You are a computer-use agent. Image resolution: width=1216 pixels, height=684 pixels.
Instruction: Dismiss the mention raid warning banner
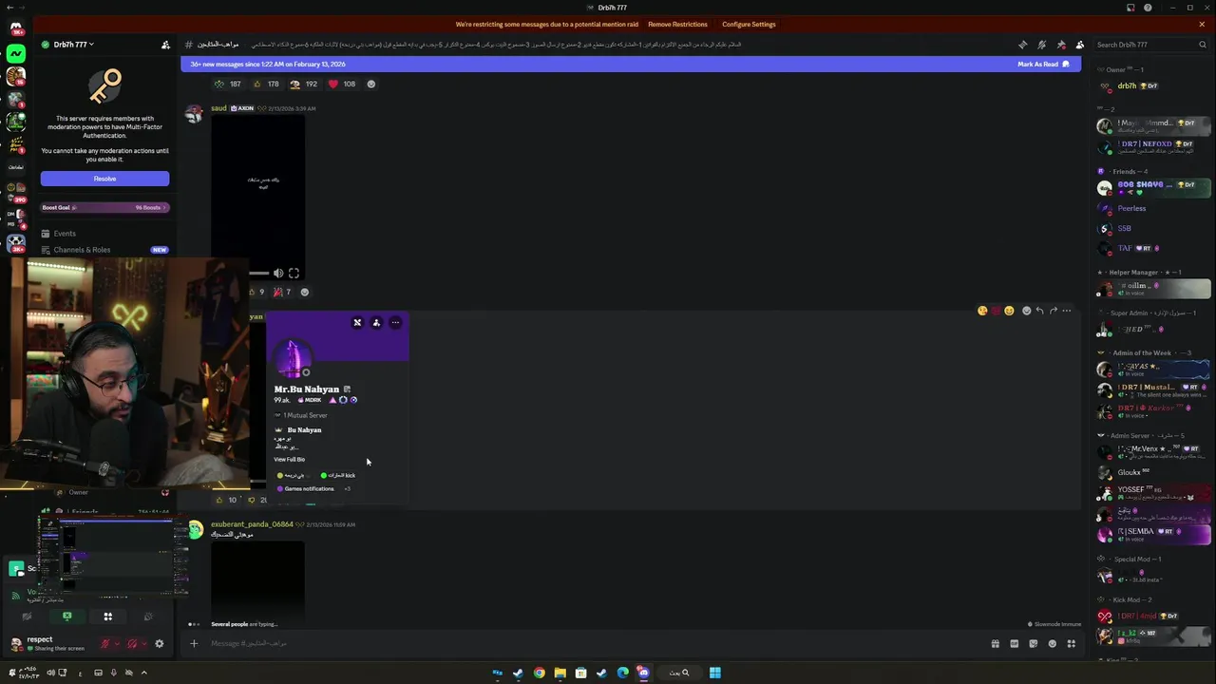(1202, 24)
